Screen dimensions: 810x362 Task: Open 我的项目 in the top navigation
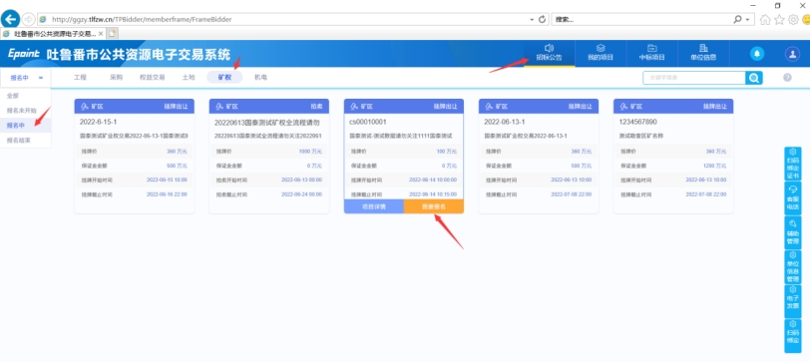click(601, 53)
